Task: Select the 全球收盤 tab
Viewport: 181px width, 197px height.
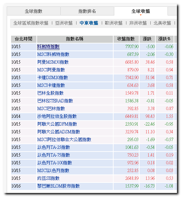Action: click(141, 11)
